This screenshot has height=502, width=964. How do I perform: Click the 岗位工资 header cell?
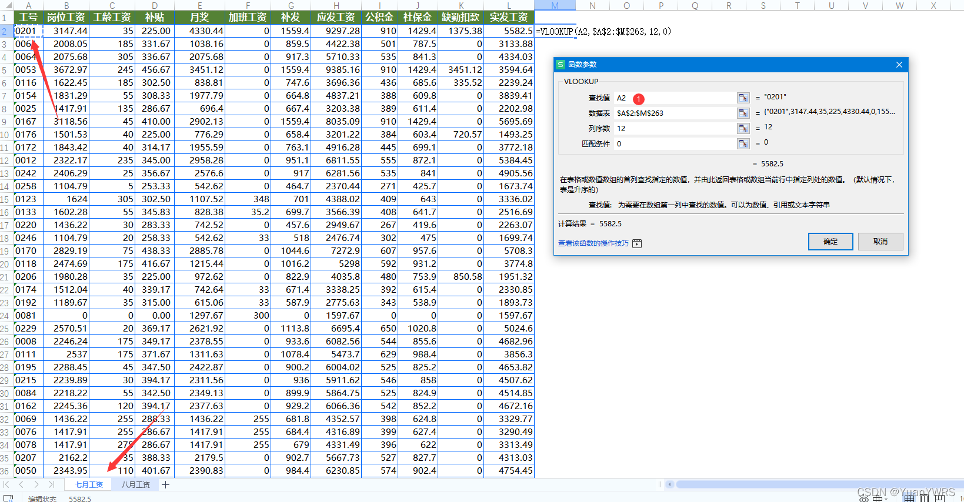[66, 18]
